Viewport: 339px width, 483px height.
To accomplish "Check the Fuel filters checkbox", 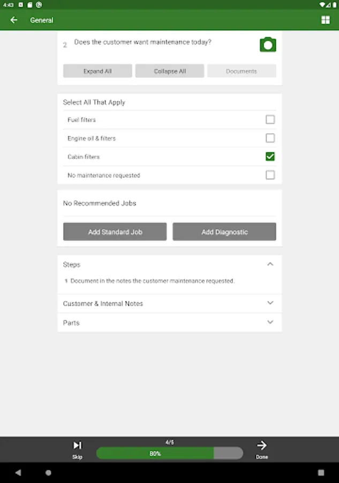I will (x=270, y=119).
